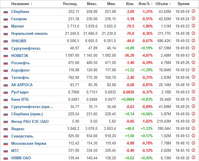Viewport: 199px width, 161px height.
Task: Click the clock icon in Сургутнефтегаз row
Action: pyautogui.click(x=193, y=48)
